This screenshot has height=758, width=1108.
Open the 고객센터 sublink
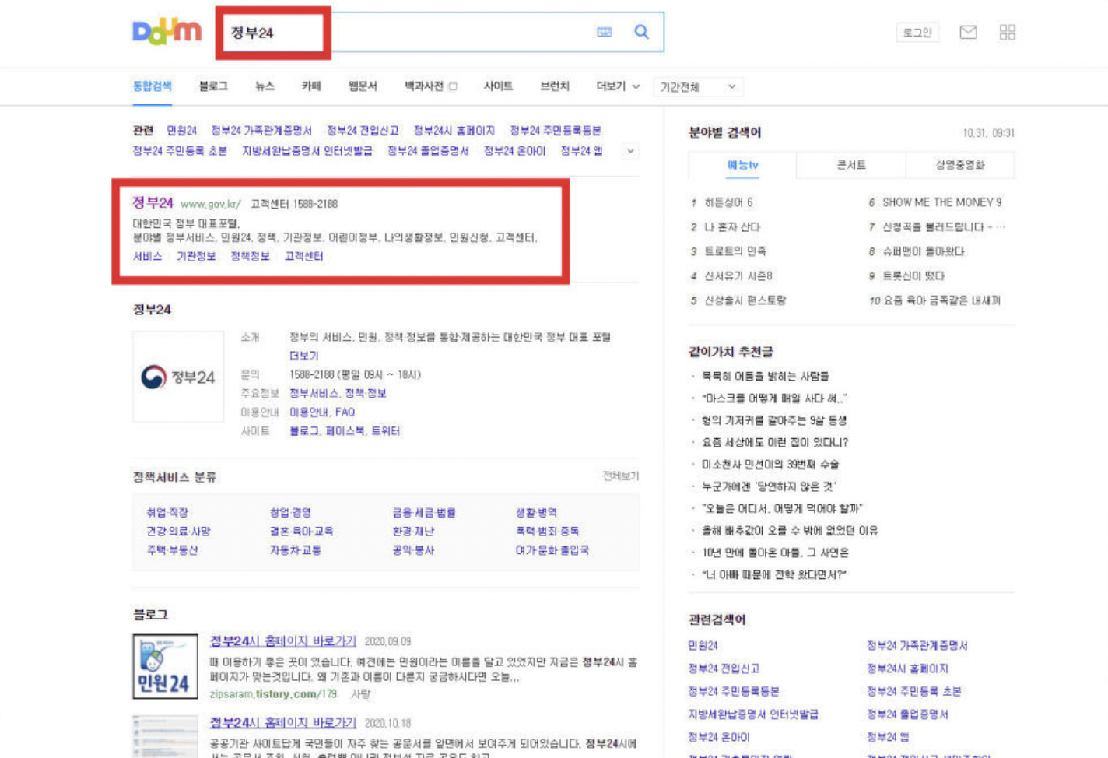click(x=303, y=256)
